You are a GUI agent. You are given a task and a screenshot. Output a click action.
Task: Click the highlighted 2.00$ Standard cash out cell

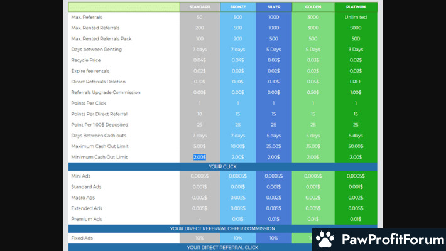tap(200, 157)
